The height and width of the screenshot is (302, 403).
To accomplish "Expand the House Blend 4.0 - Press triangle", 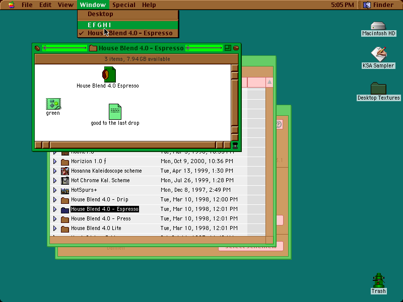I will click(x=55, y=218).
